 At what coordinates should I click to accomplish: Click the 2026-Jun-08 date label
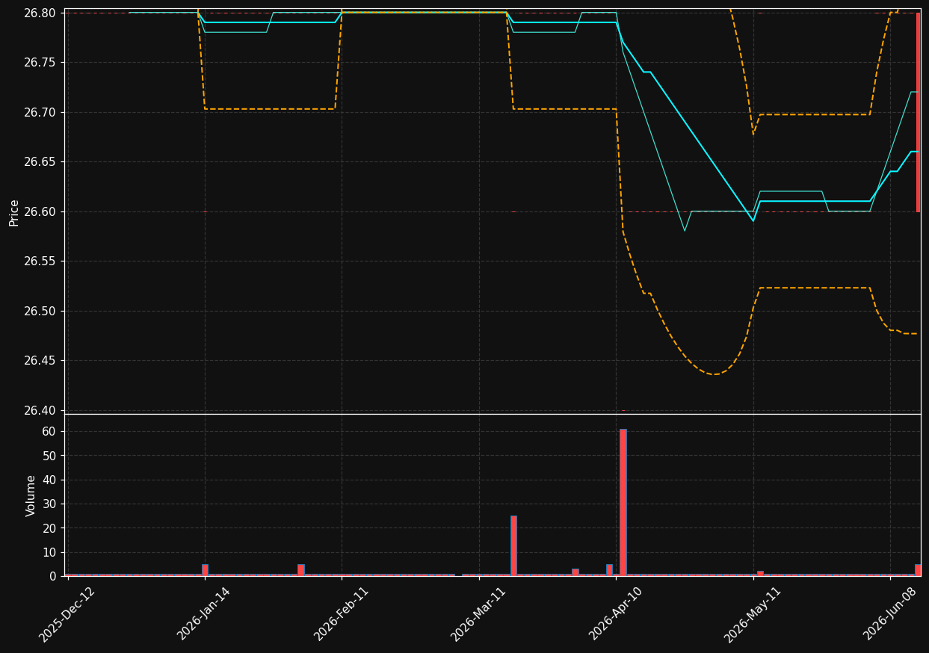[x=891, y=613]
